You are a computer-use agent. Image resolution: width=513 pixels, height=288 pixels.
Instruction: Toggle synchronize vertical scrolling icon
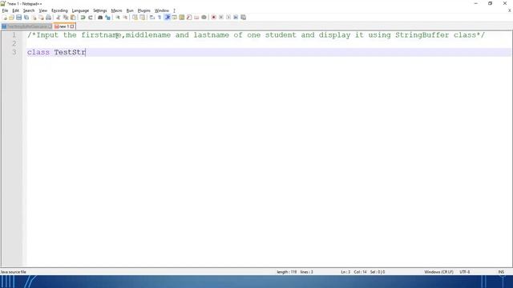135,18
